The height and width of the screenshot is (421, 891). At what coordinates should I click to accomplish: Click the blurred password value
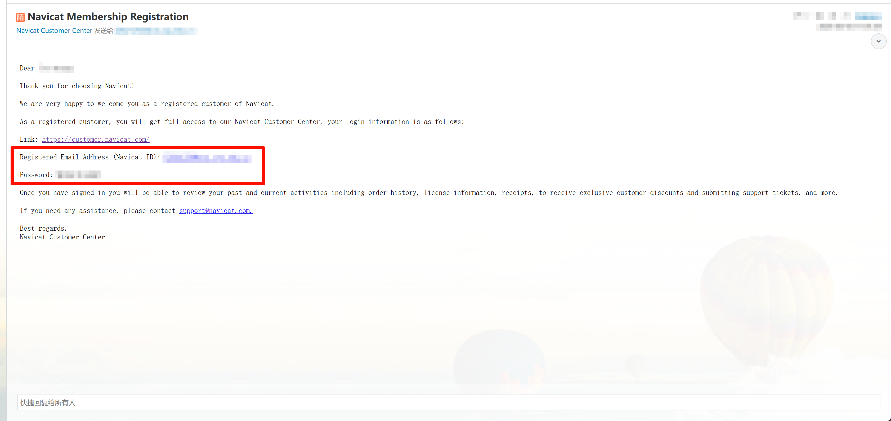(x=78, y=175)
